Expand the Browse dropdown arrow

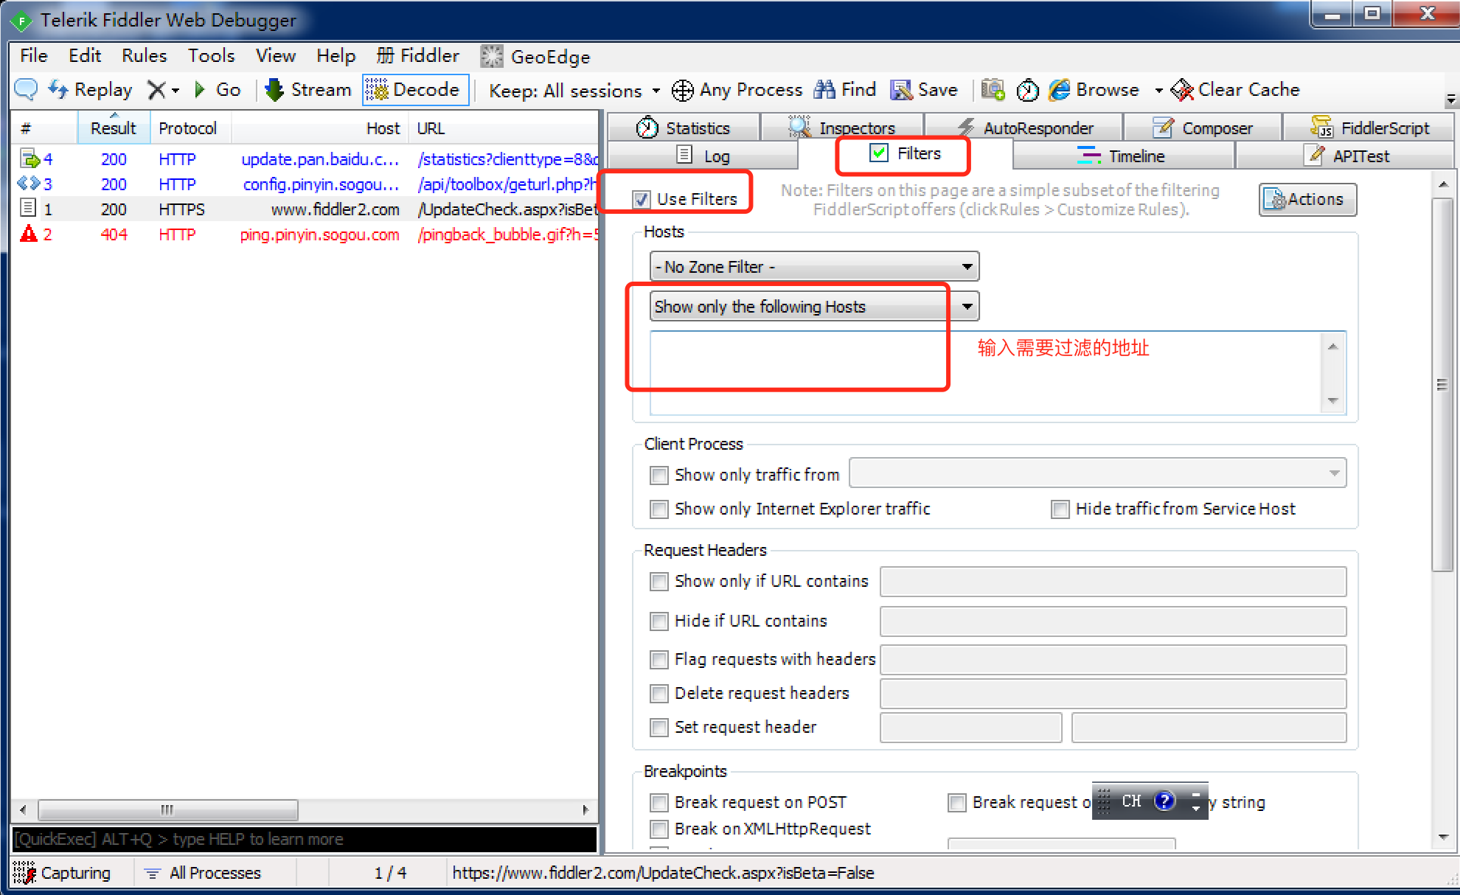coord(1158,91)
